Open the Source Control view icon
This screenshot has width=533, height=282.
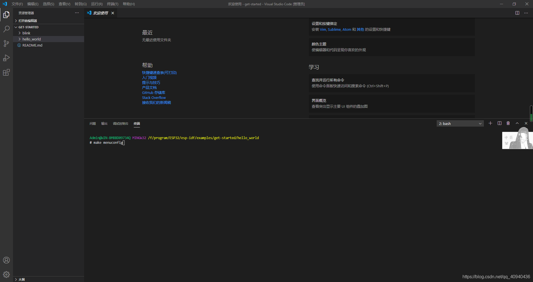pyautogui.click(x=6, y=43)
